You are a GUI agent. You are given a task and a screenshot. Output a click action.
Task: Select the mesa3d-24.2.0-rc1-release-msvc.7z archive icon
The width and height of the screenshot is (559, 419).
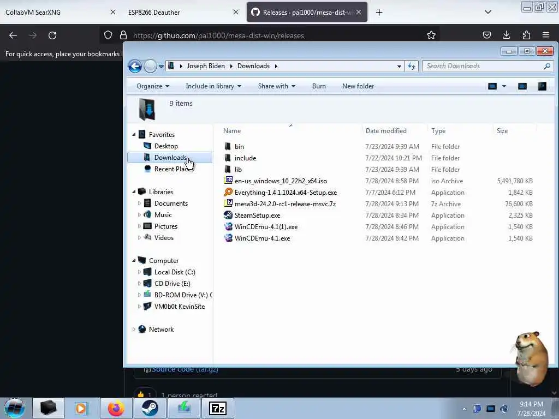pos(228,203)
